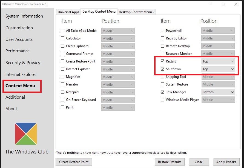Open Command Prompt position dropdown
Screen dimensions: 244x168
click(x=118, y=54)
